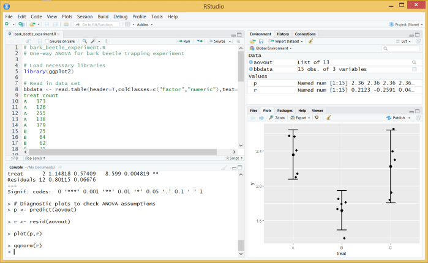
Task: Open the Debug menu
Action: click(x=121, y=17)
